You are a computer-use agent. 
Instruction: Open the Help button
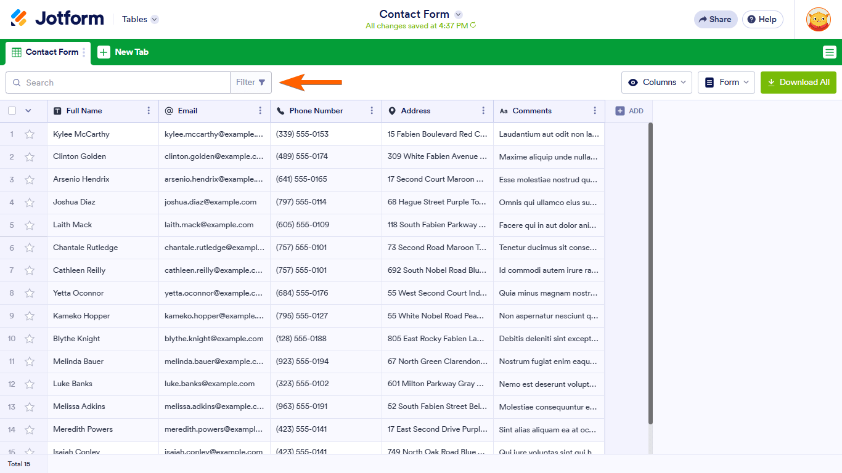coord(762,19)
